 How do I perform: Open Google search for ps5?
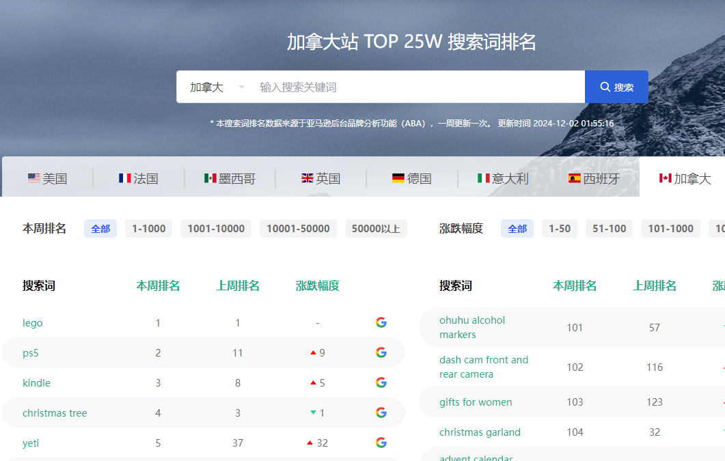pos(381,352)
